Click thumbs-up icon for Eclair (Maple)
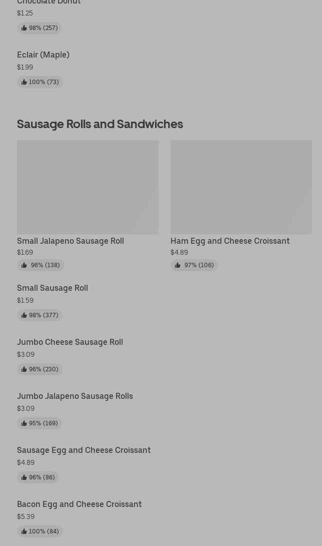Screen dimensions: 322x546 pos(24,82)
